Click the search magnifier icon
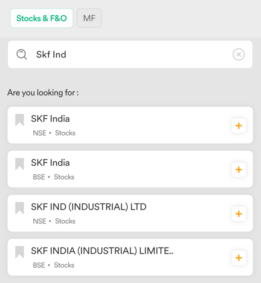 tap(22, 54)
